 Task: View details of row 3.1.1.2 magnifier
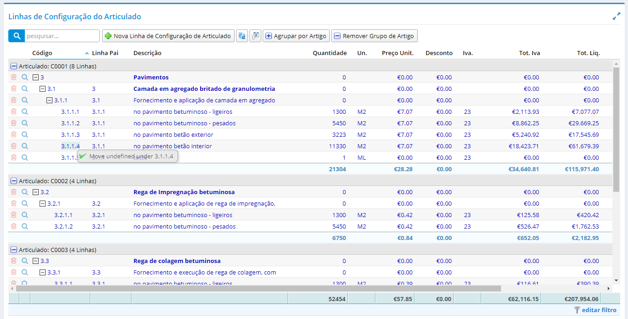[x=25, y=123]
